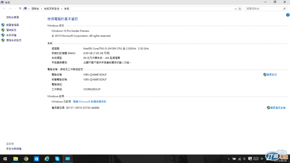Open the Wi-Fi network tray icon

tap(240, 159)
